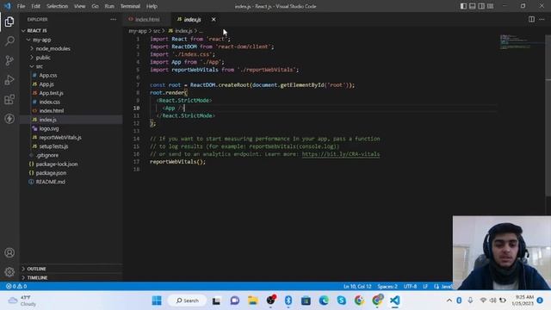Viewport: 551px width, 310px height.
Task: Open the Thunder Client lightning icon
Action: click(x=9, y=119)
